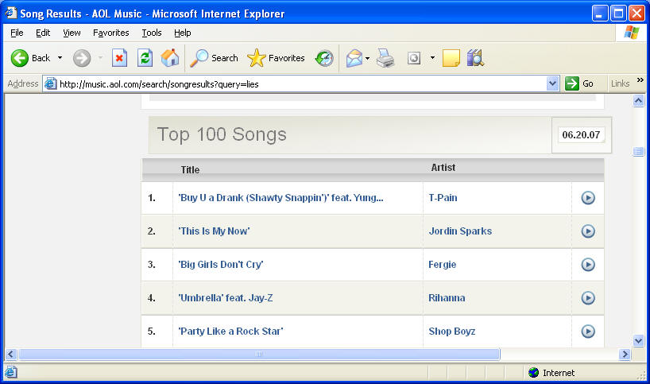Click the Artist column header

(443, 168)
